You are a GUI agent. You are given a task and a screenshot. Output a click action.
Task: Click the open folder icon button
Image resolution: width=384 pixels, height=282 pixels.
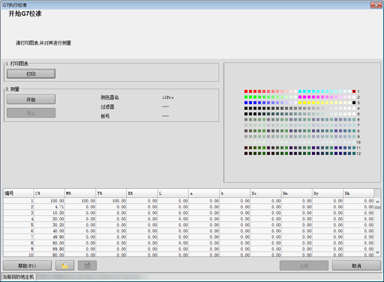click(x=65, y=266)
